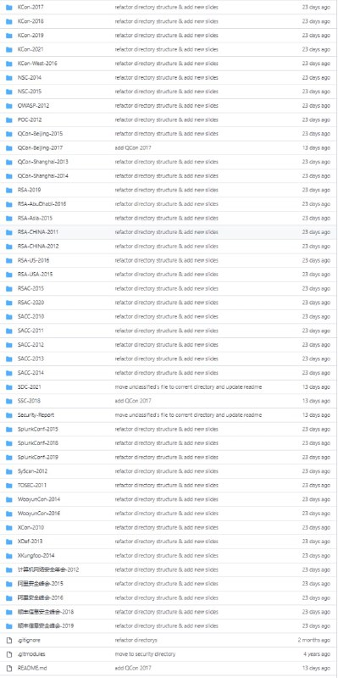
Task: Open the SplunkConf-2019 folder
Action: 38,457
